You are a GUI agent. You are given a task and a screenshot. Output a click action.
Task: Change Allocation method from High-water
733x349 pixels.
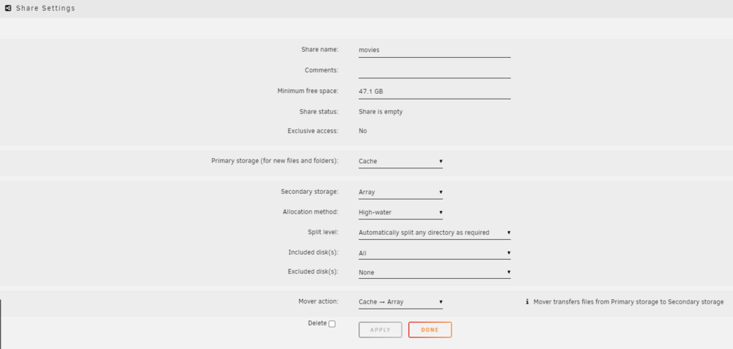point(401,212)
